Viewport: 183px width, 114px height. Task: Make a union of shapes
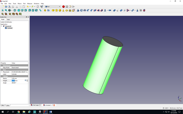coord(121,10)
